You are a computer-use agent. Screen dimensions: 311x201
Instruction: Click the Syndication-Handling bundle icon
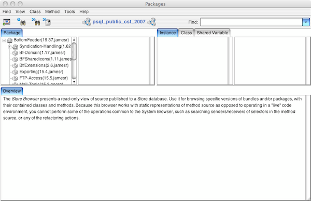pyautogui.click(x=15, y=47)
